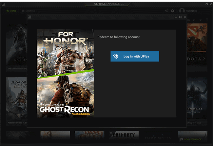This screenshot has width=213, height=148.
Task: Select the Dark Souls game tile
Action: coord(158,135)
